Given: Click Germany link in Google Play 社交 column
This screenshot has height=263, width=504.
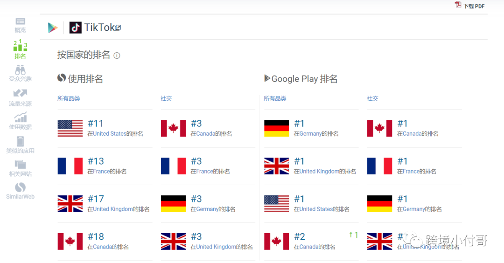Looking at the screenshot, I should [413, 209].
